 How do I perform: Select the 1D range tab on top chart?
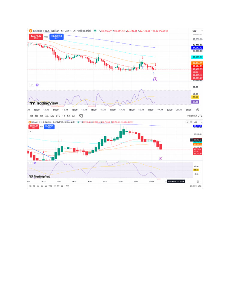coord(31,115)
